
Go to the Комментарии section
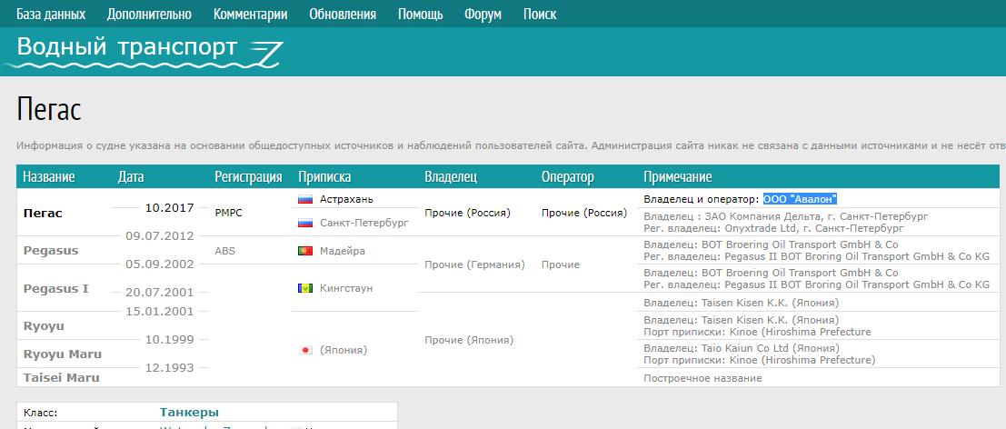(250, 15)
